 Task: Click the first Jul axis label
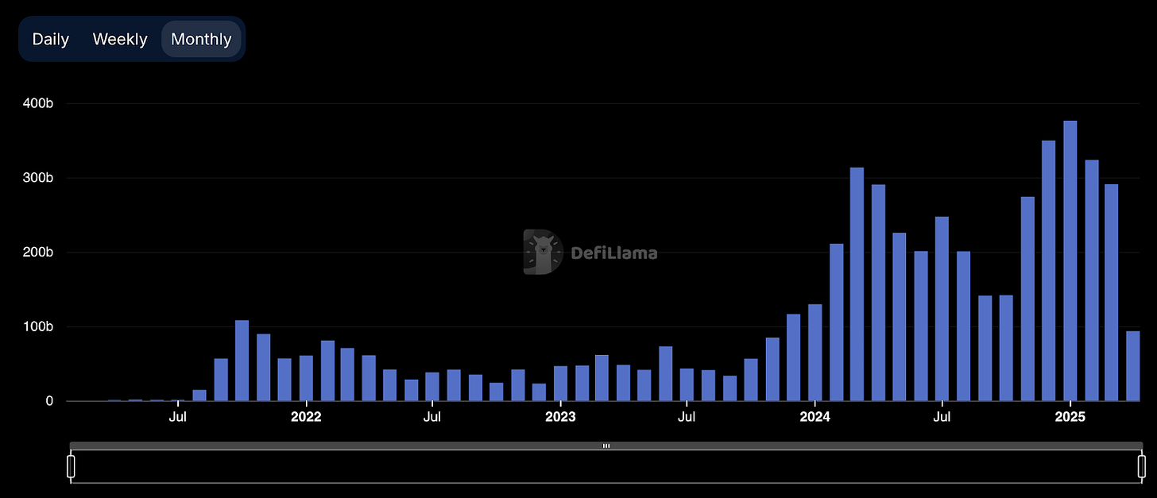(x=177, y=415)
